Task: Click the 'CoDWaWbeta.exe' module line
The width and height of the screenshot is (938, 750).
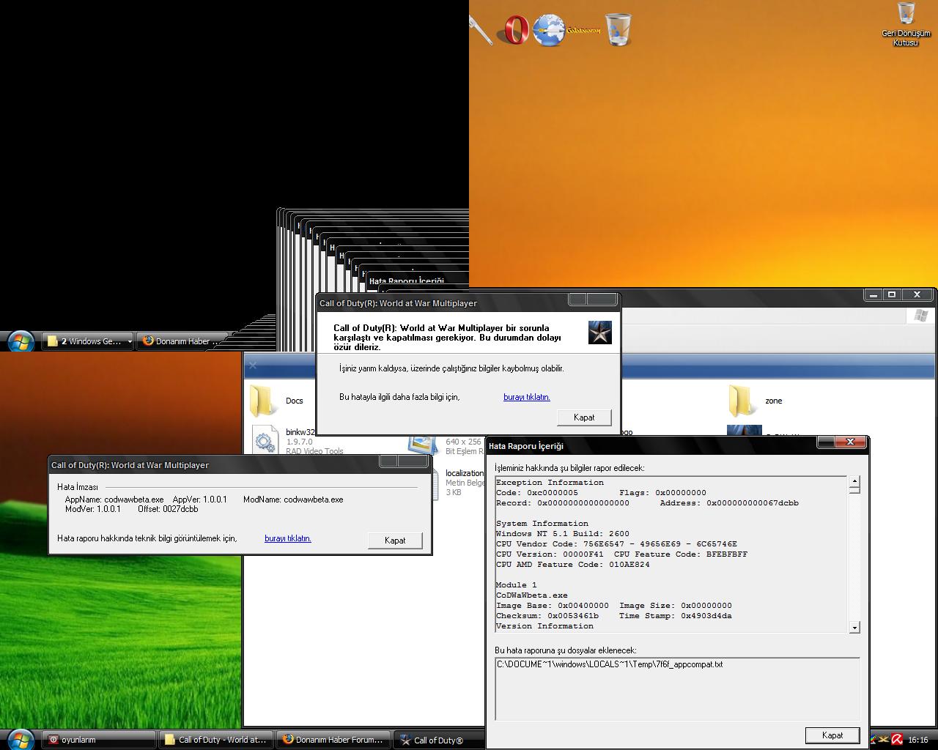Action: tap(532, 595)
